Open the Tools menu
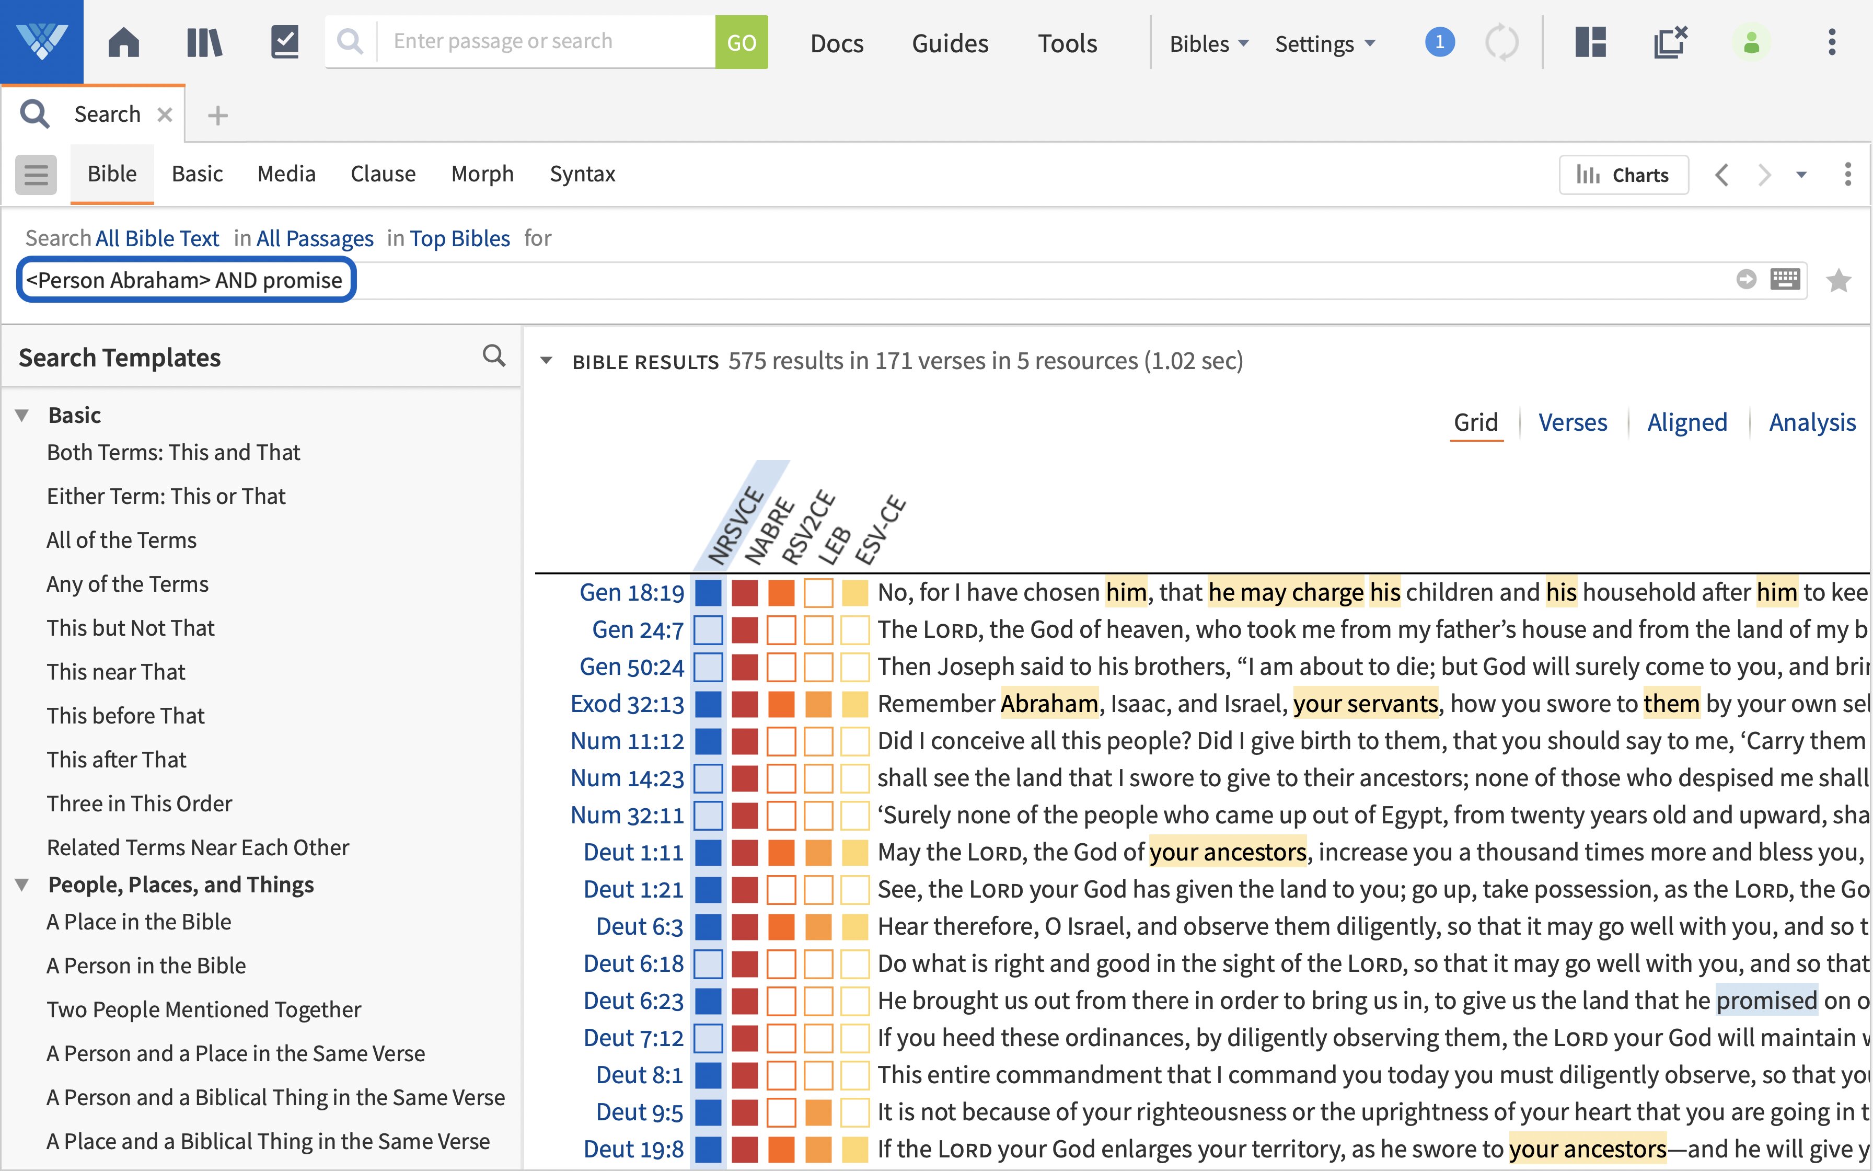This screenshot has width=1873, height=1171. [x=1067, y=43]
